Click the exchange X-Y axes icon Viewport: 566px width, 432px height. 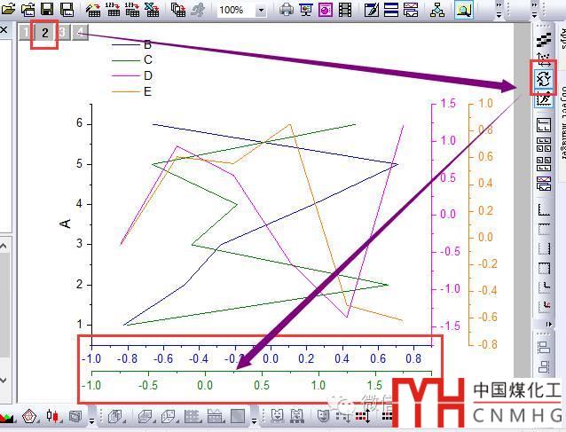[543, 78]
